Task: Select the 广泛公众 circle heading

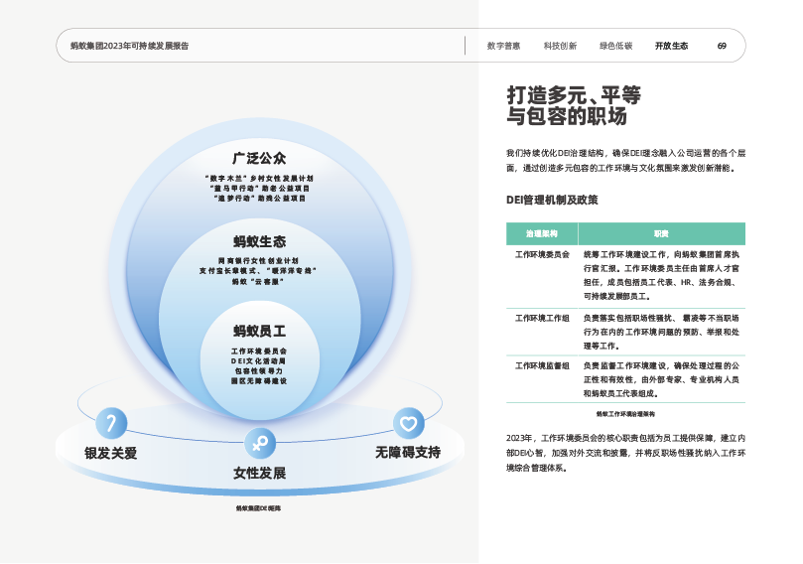Action: (x=259, y=158)
